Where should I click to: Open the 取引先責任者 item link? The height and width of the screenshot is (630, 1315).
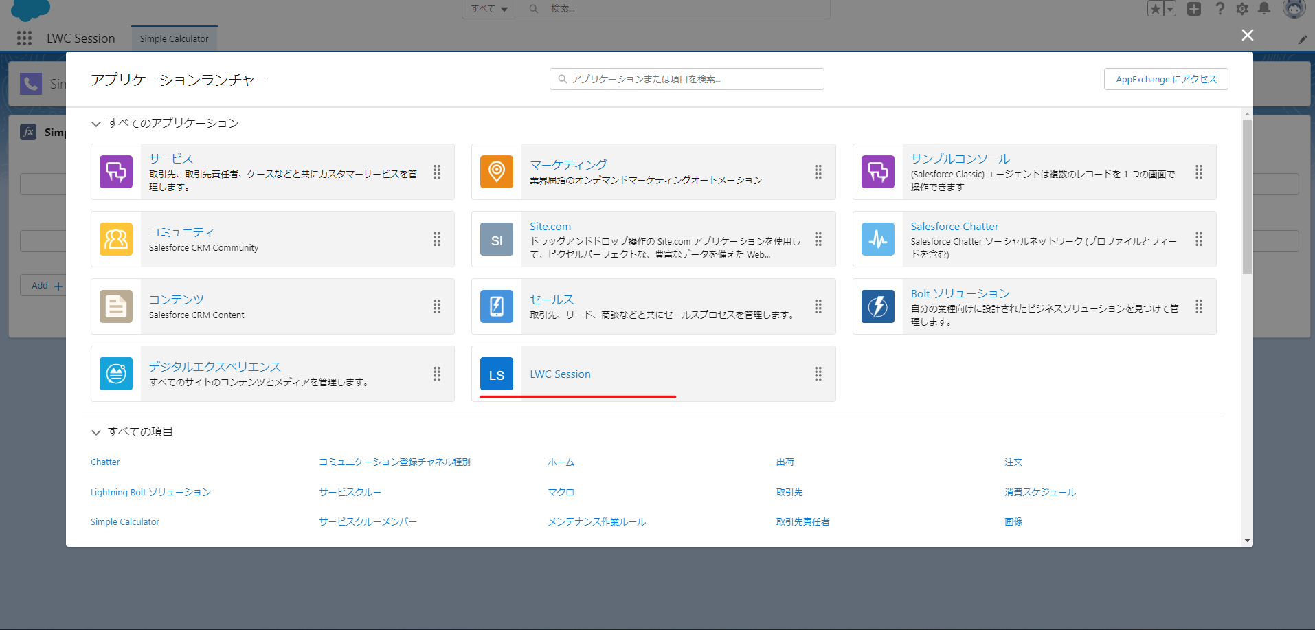click(x=803, y=522)
